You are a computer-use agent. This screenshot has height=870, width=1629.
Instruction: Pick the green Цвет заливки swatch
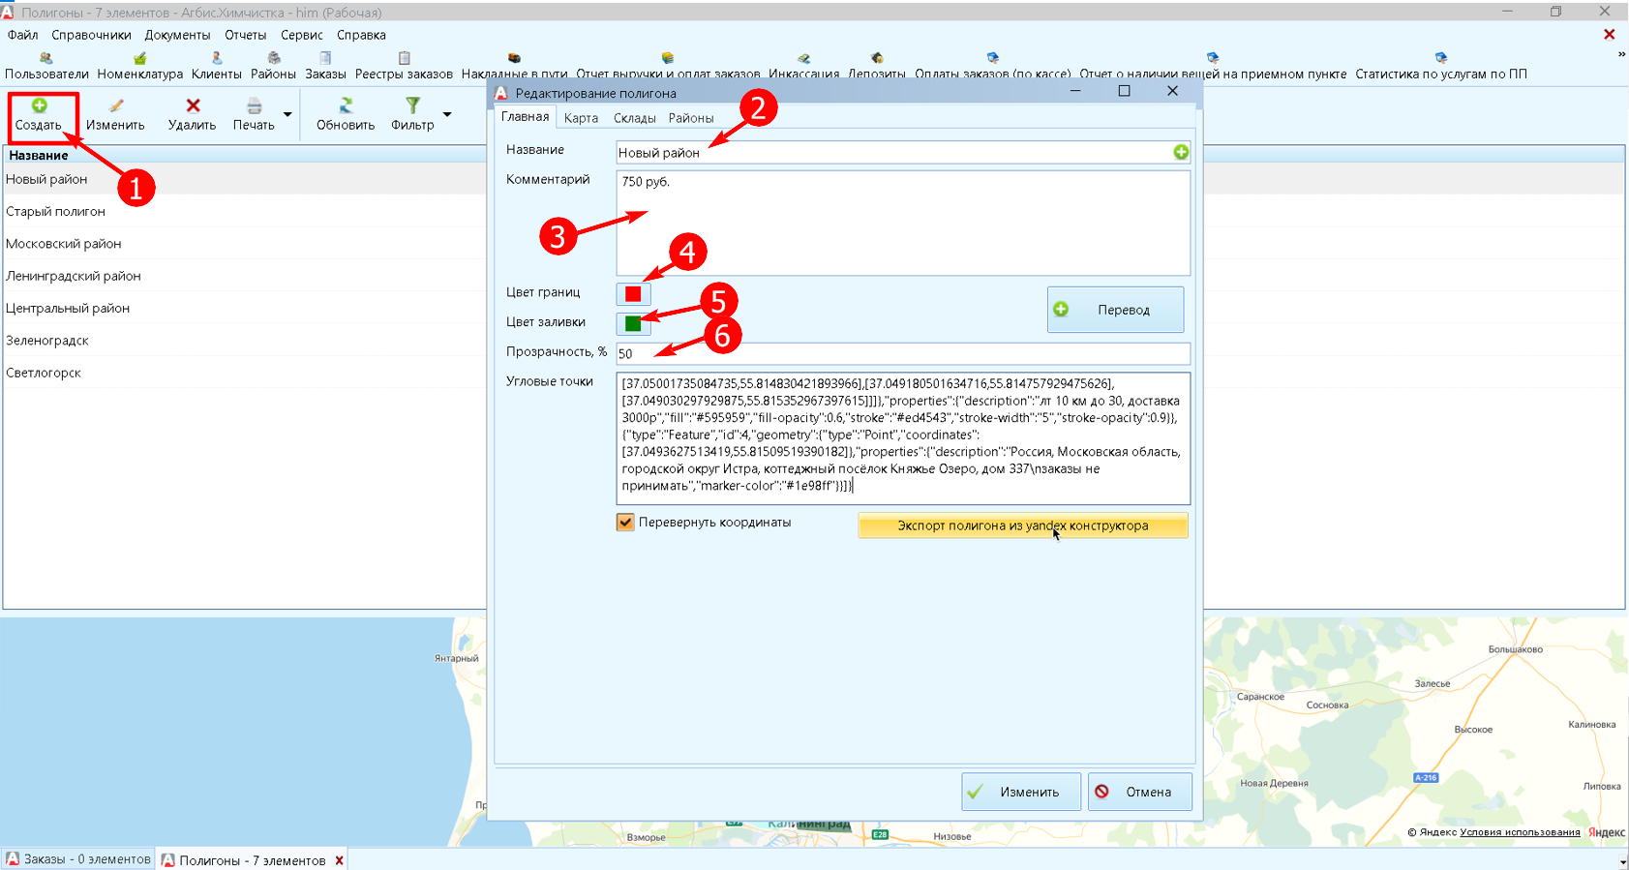pyautogui.click(x=633, y=323)
